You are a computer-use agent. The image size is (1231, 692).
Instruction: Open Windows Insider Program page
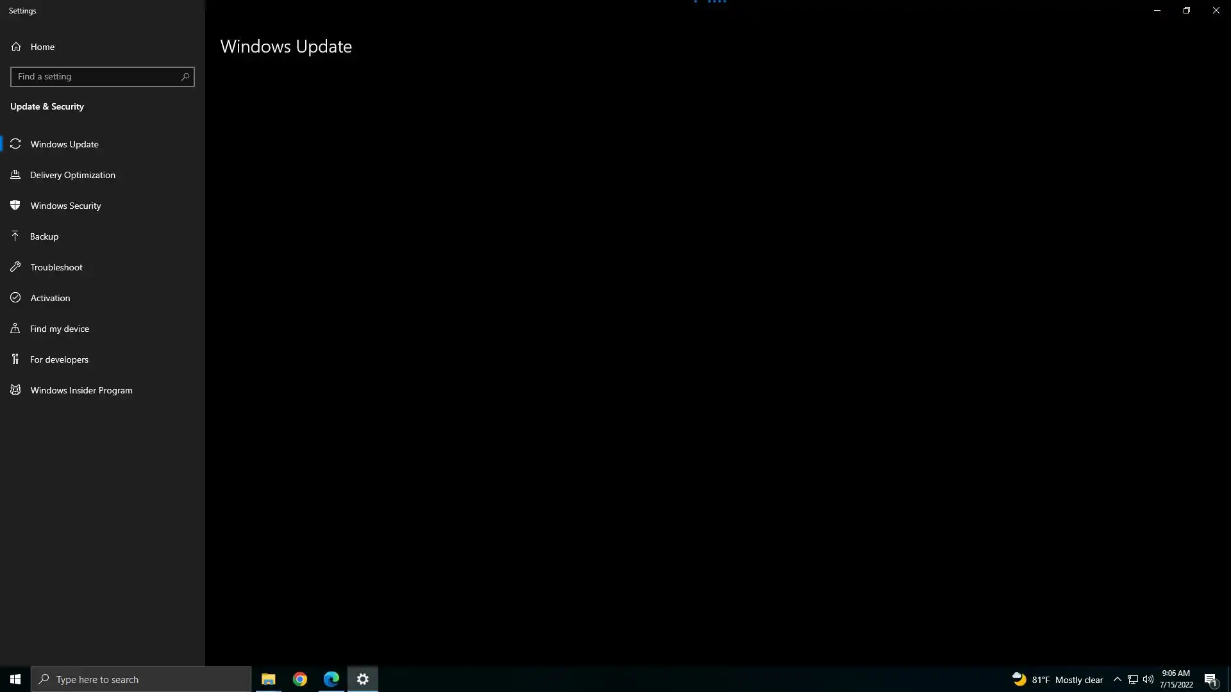point(81,390)
